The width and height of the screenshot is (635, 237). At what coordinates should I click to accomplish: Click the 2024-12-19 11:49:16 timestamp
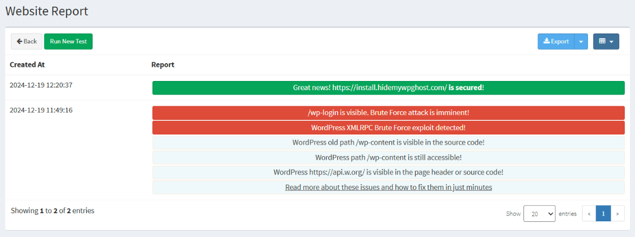click(x=41, y=110)
